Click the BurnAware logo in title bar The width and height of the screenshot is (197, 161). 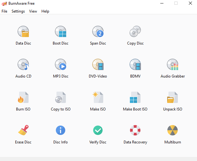click(x=4, y=4)
